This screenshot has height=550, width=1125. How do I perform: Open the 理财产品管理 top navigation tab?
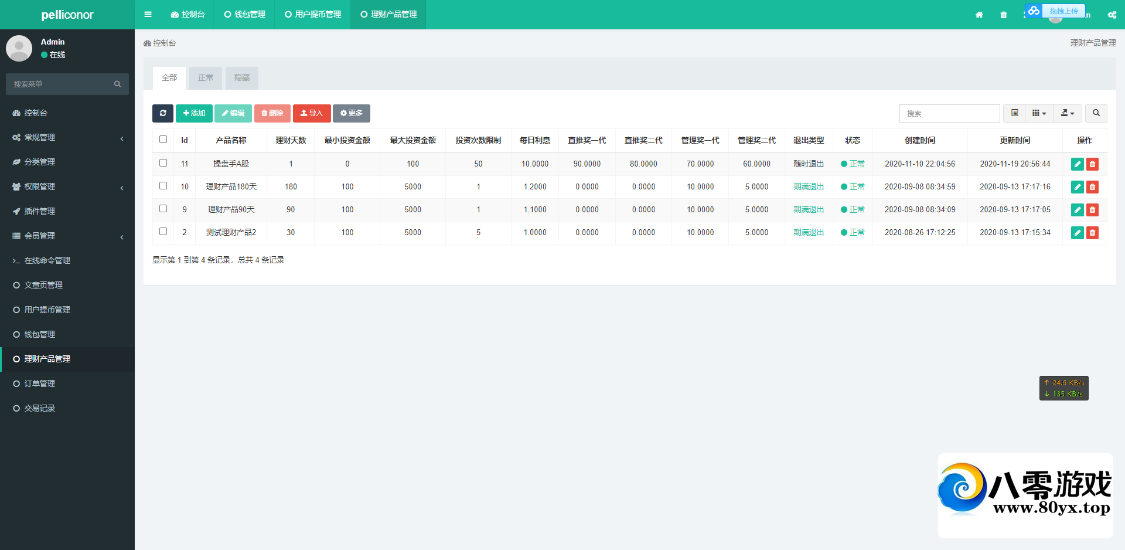388,14
